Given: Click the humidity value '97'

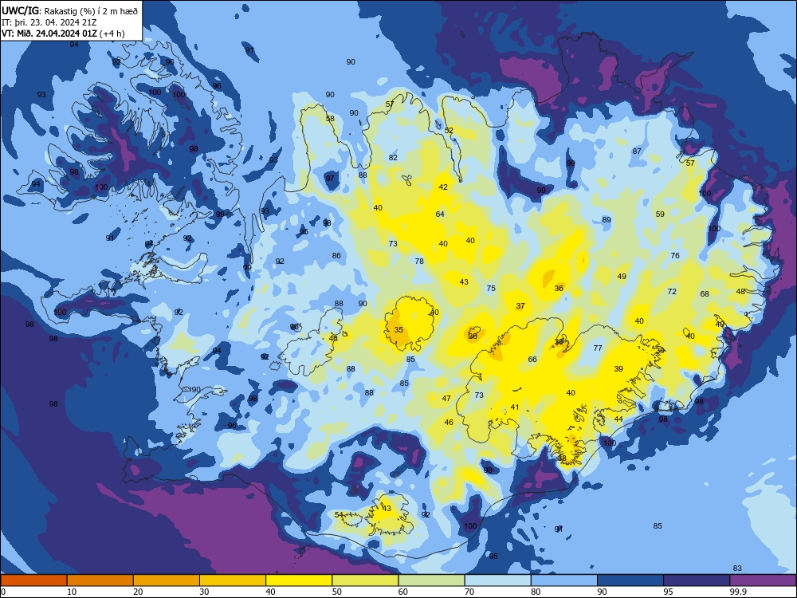Looking at the screenshot, I should point(330,178).
